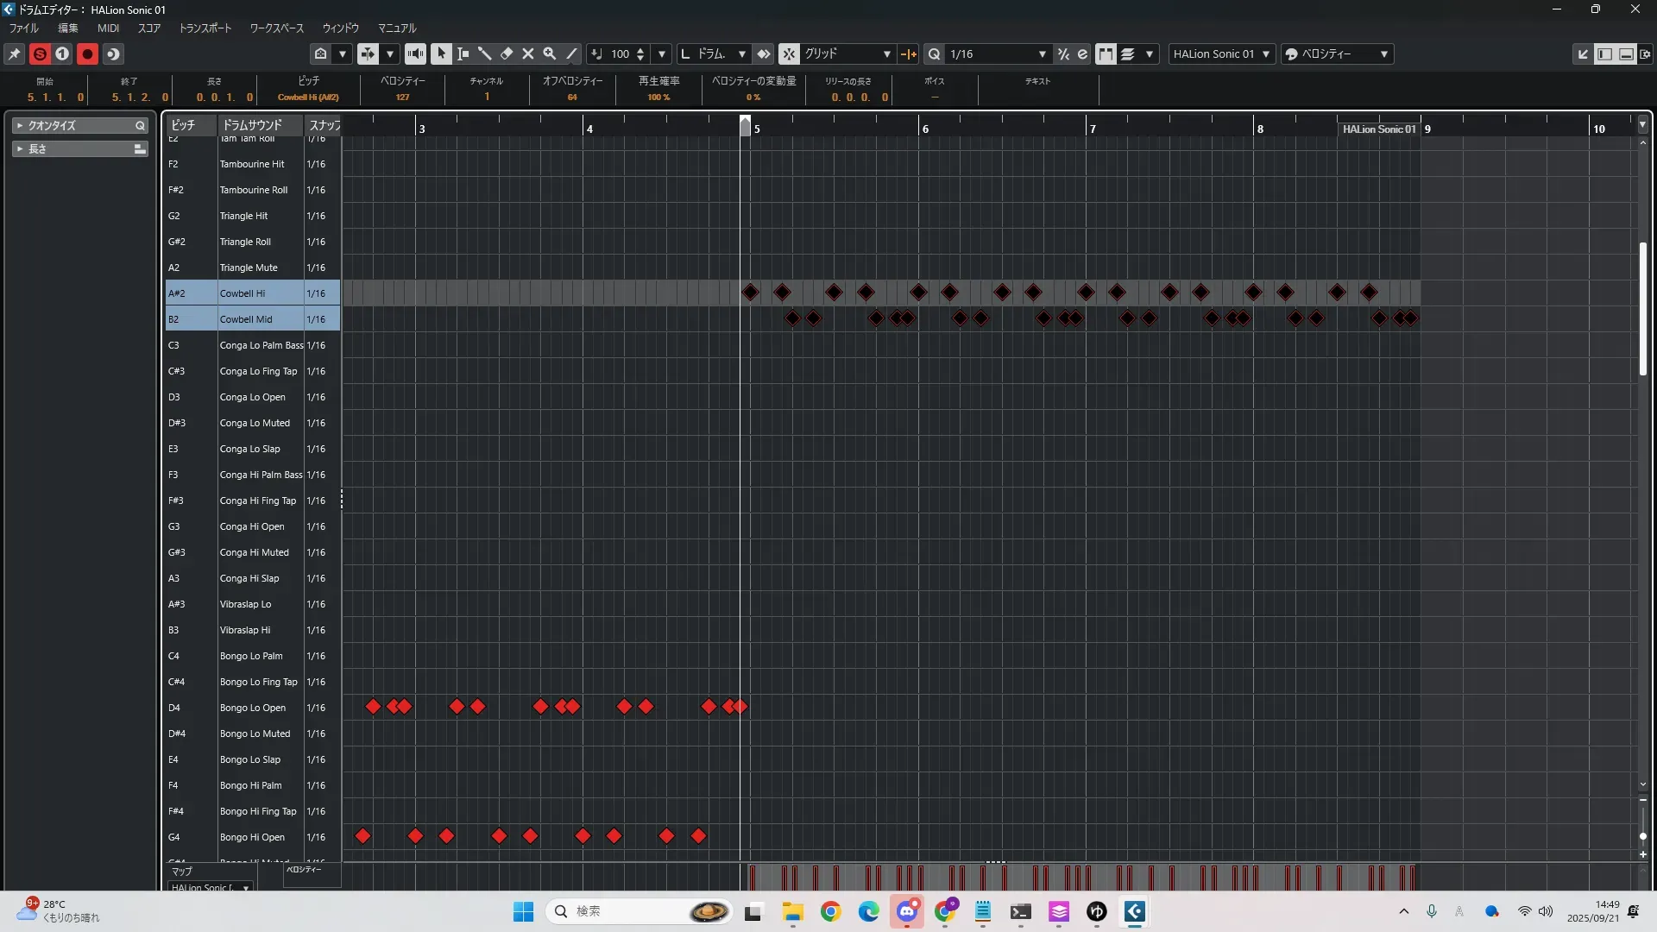Click the ドラムサウンド column header
Image resolution: width=1657 pixels, height=932 pixels.
(x=252, y=125)
